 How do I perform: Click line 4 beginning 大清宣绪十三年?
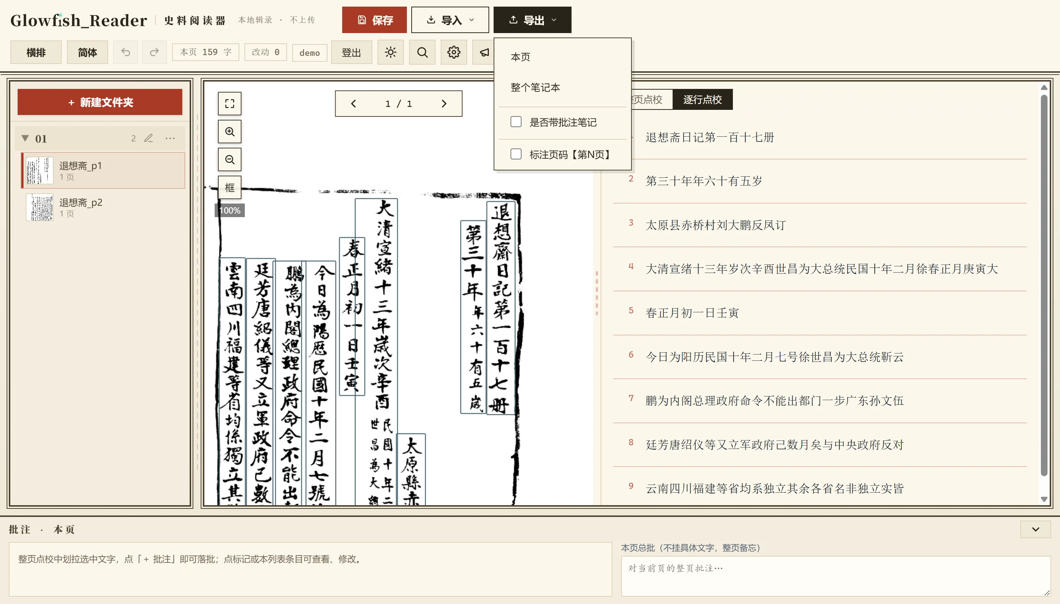(x=686, y=269)
